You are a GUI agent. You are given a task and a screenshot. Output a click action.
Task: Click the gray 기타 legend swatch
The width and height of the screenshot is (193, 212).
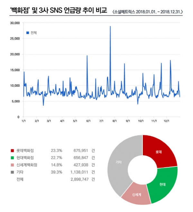click(12, 172)
